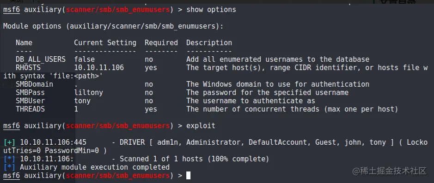434x183 pixels.
Task: Click 'The number of concurrent threads' description
Action: pos(292,109)
